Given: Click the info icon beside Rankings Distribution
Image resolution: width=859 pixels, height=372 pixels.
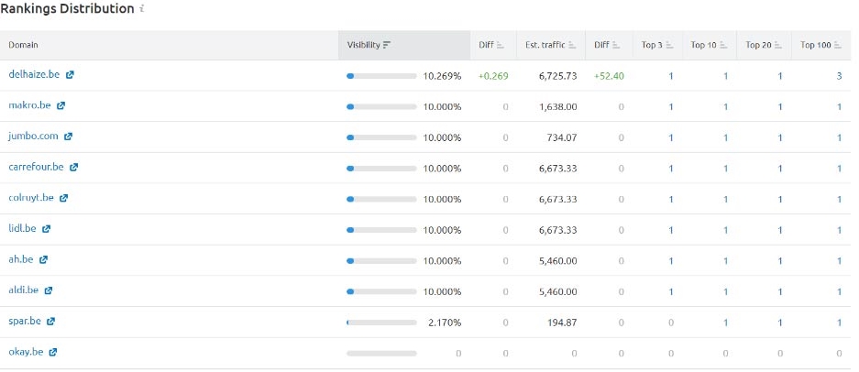Looking at the screenshot, I should pyautogui.click(x=142, y=9).
